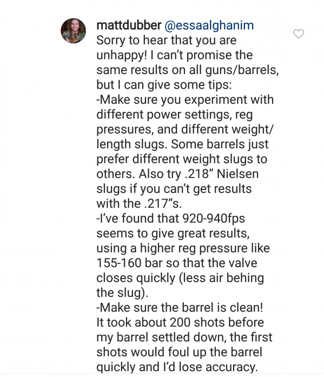Click the text "but I can give some tips:"
The width and height of the screenshot is (324, 377).
tap(164, 85)
